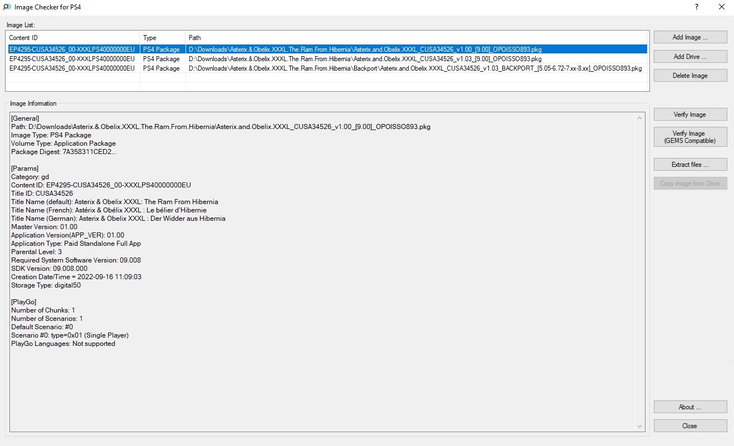Click the Creation Date/Time line
This screenshot has height=446, width=734.
tap(76, 277)
